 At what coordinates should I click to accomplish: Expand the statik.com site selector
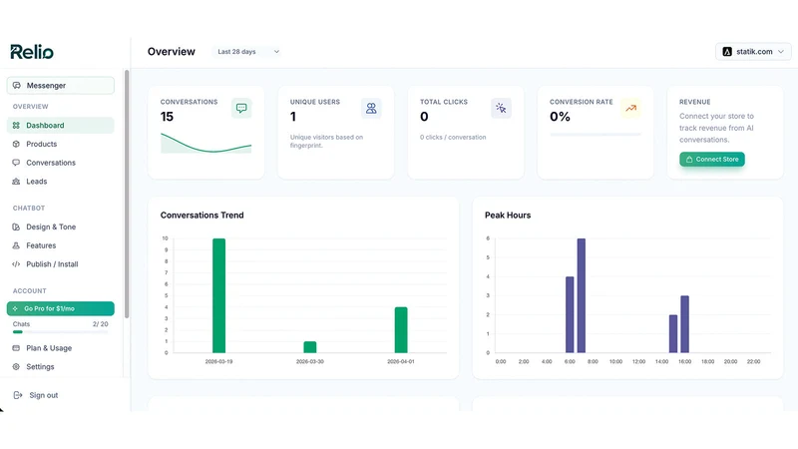(753, 52)
